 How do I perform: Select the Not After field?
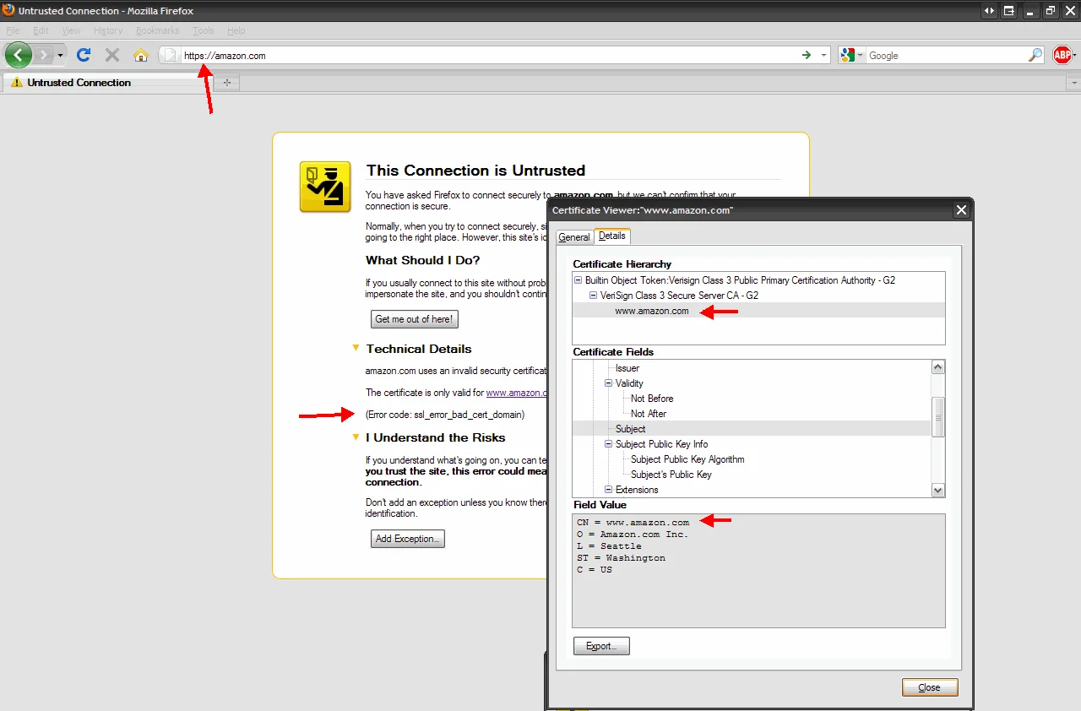click(649, 414)
